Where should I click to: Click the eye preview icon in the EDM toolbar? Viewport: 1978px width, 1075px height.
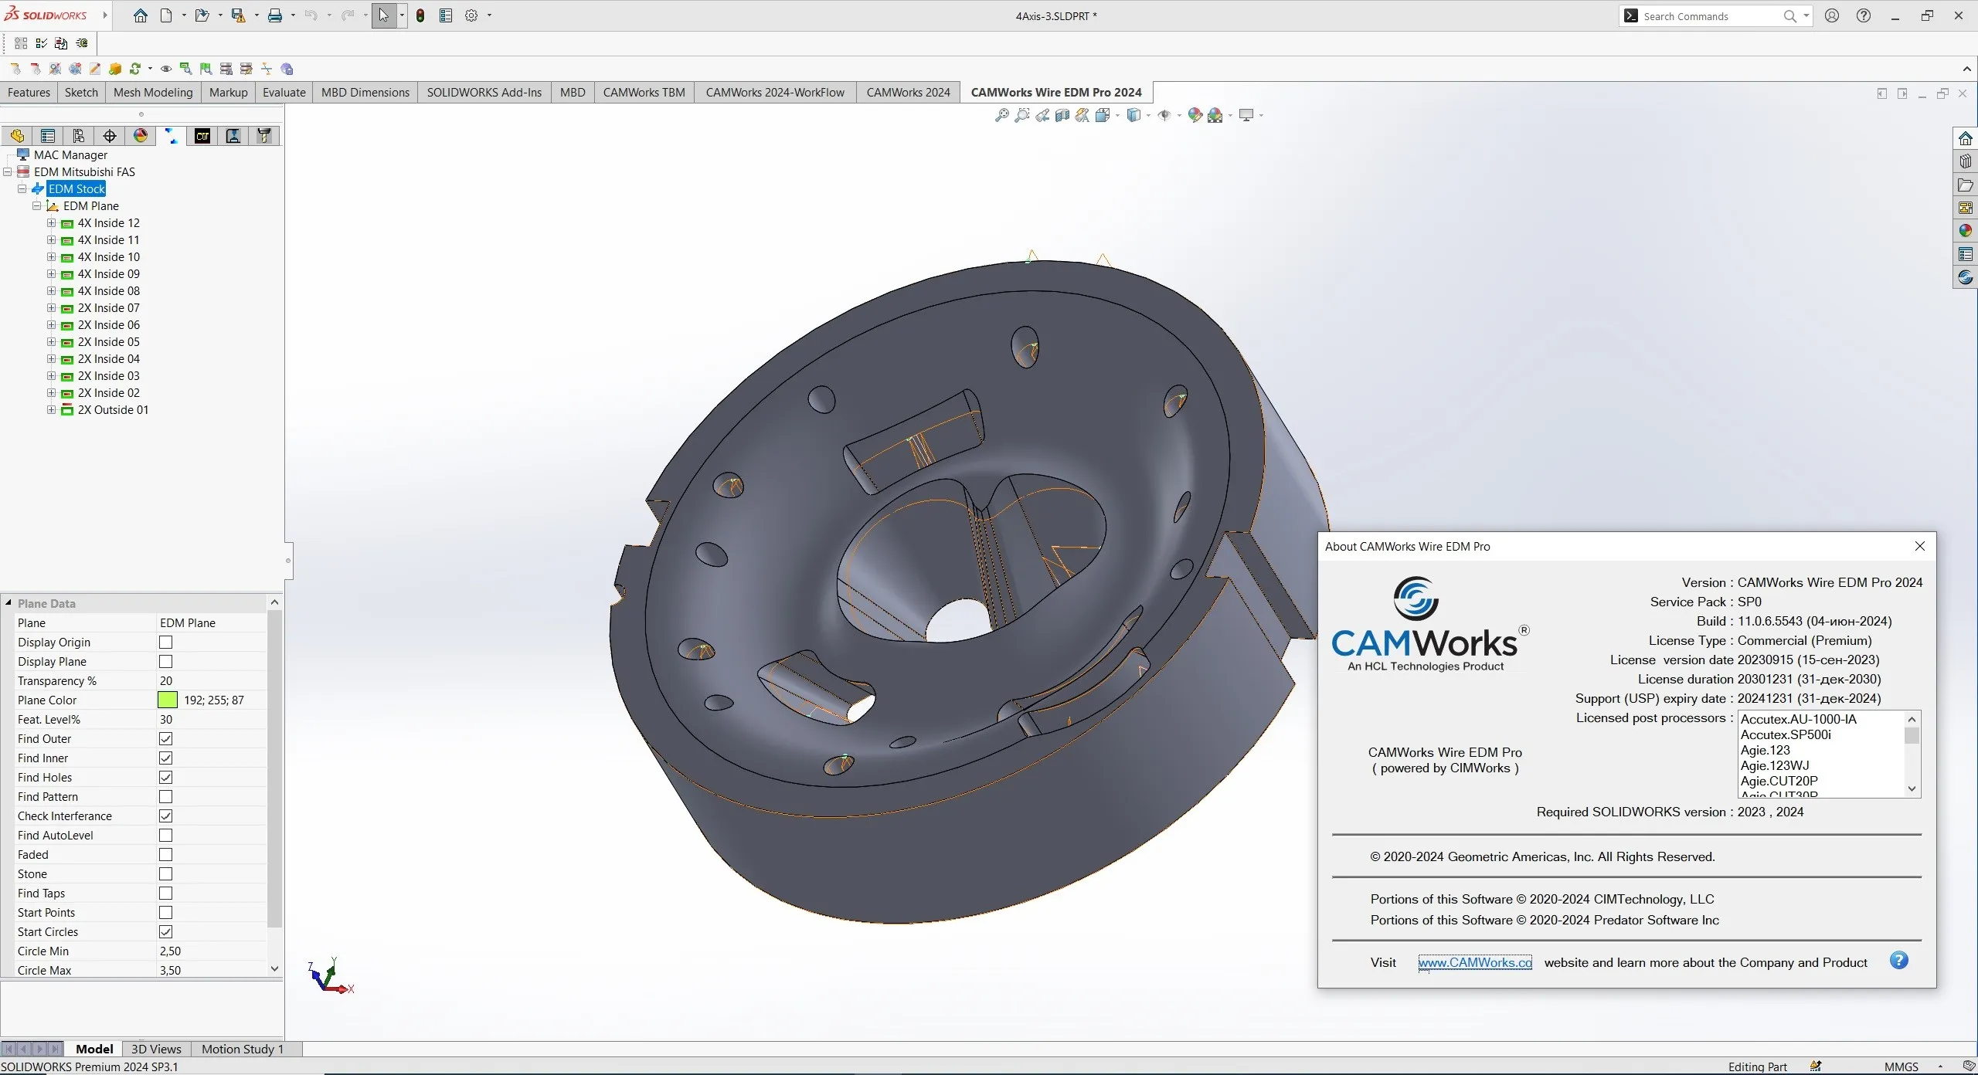pyautogui.click(x=165, y=69)
